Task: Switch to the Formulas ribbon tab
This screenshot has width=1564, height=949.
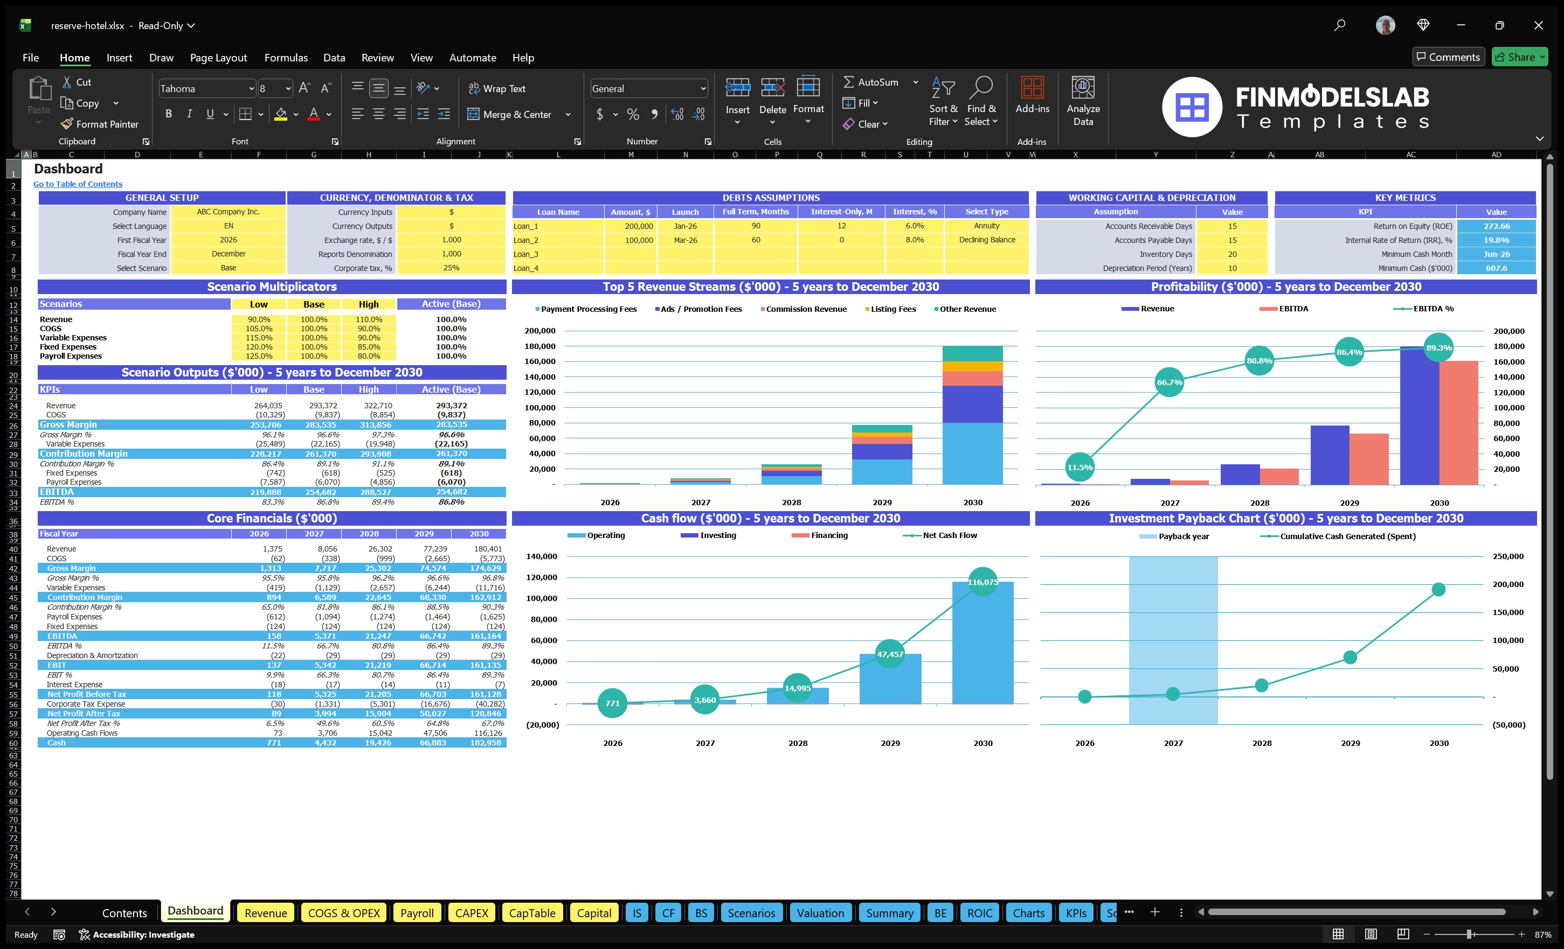Action: (286, 57)
